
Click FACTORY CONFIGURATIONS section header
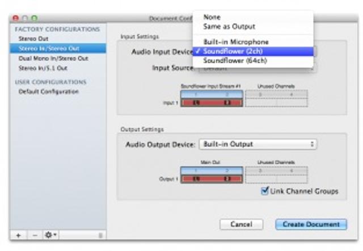(x=57, y=29)
